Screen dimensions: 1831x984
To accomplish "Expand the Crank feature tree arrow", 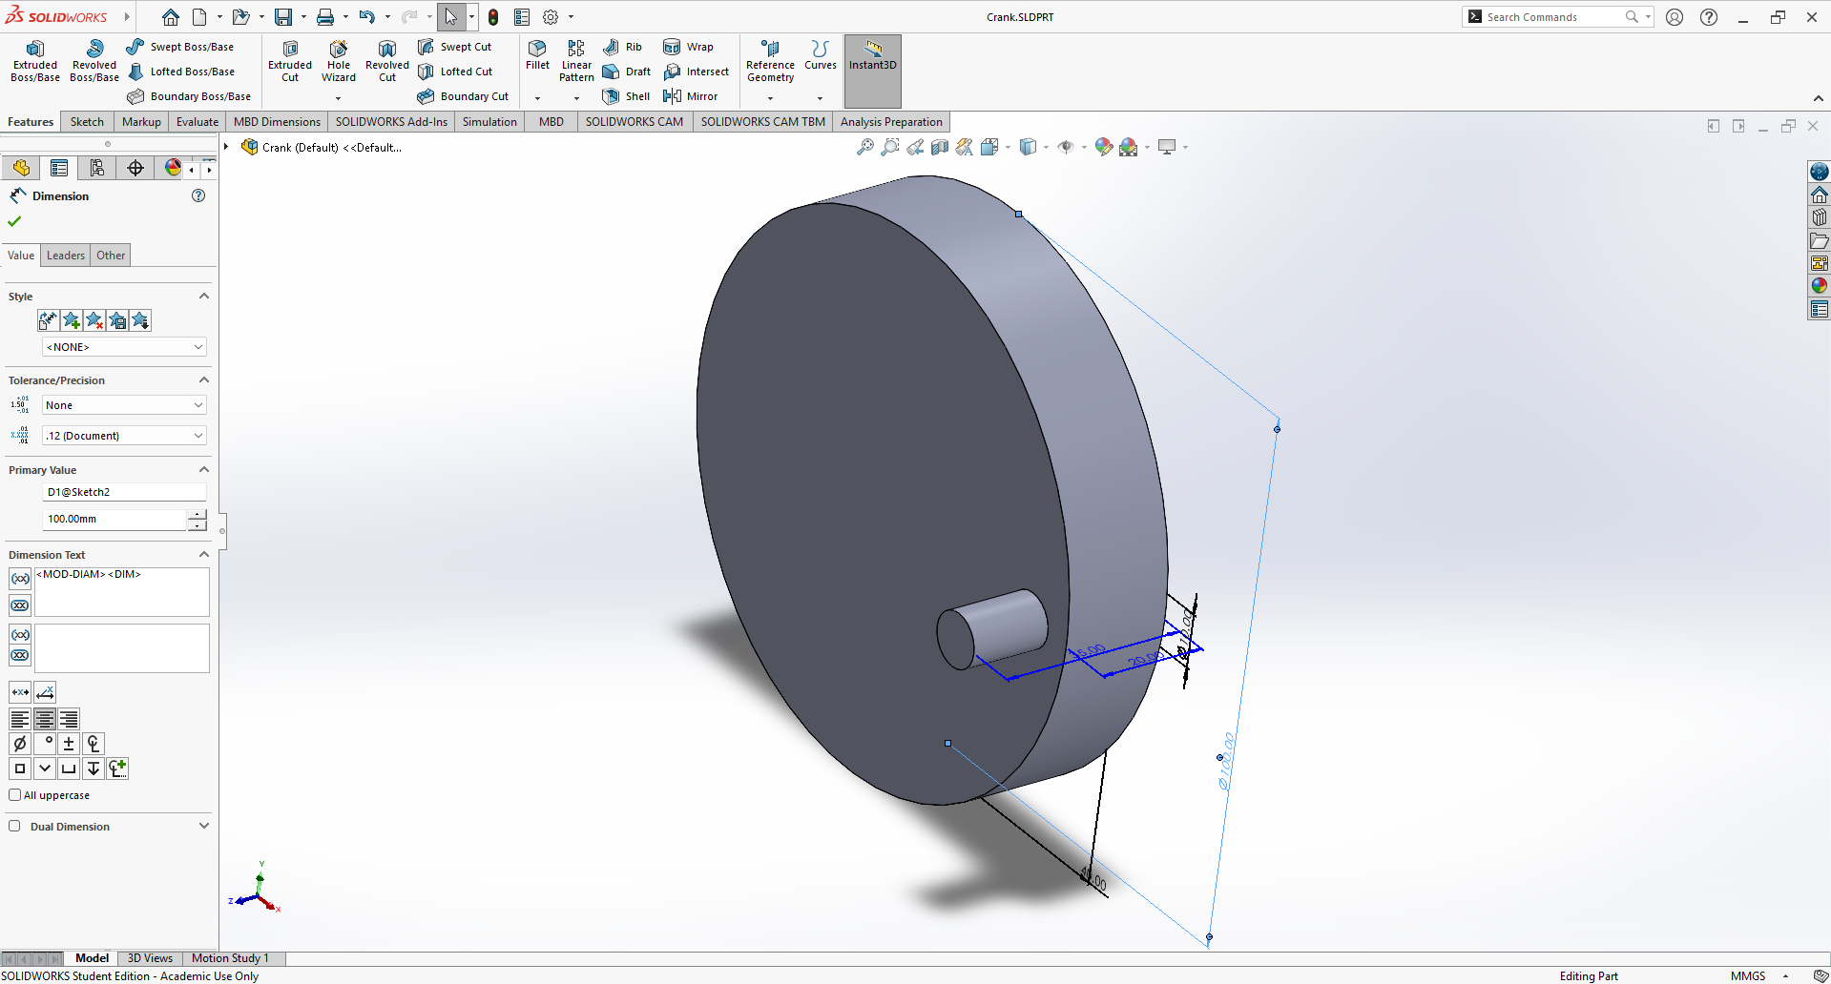I will coord(226,147).
